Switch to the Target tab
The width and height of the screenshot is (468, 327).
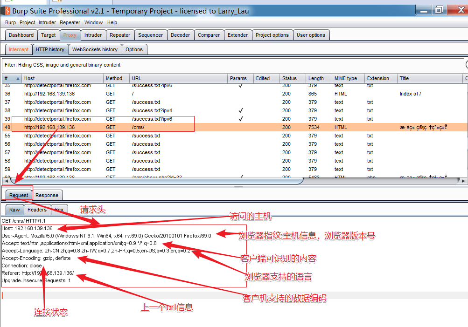(x=49, y=35)
